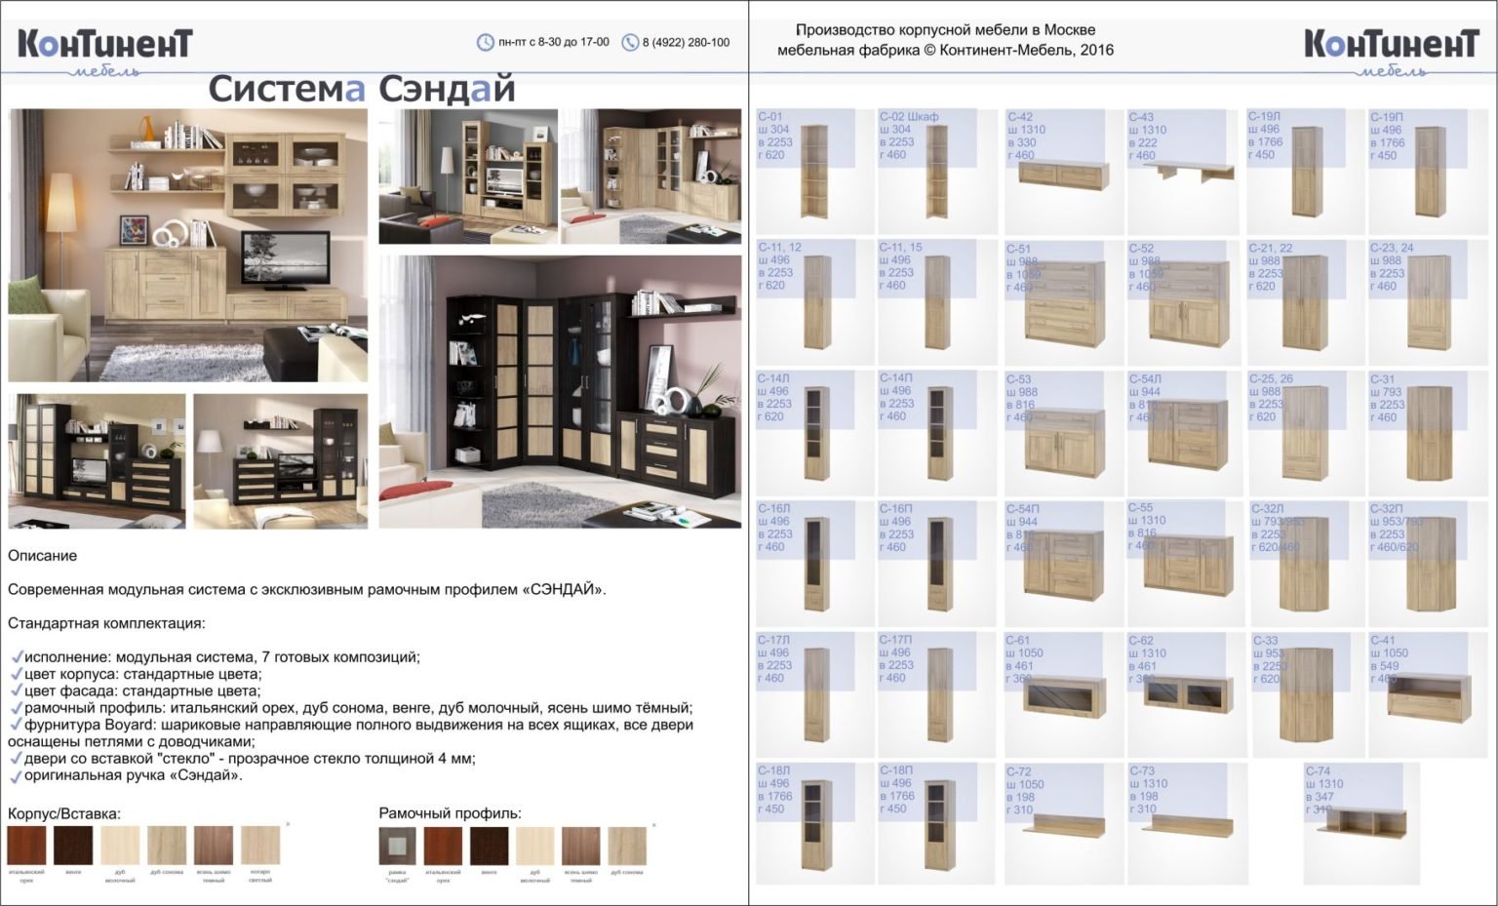Pick the дуб сонома swatch under Рамочный профиль

point(627,846)
